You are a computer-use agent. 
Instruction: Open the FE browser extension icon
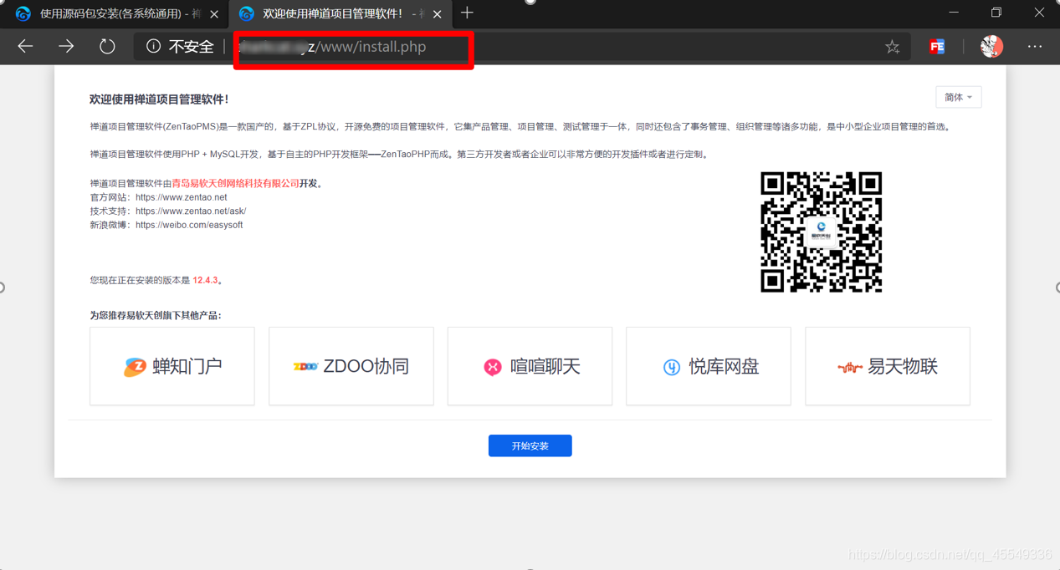[x=937, y=47]
